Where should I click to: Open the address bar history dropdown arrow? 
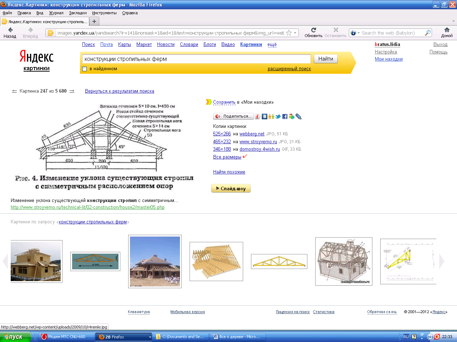point(295,33)
